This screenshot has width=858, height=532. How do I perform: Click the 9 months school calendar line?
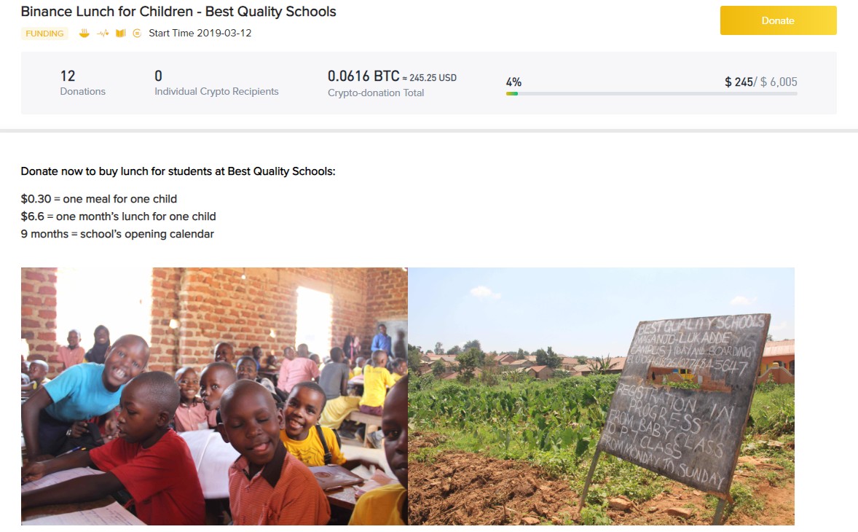pos(117,234)
